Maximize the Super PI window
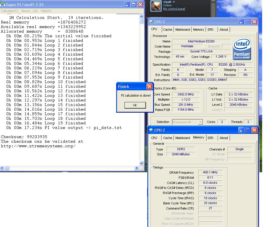This screenshot has width=279, height=227. [x=134, y=5]
